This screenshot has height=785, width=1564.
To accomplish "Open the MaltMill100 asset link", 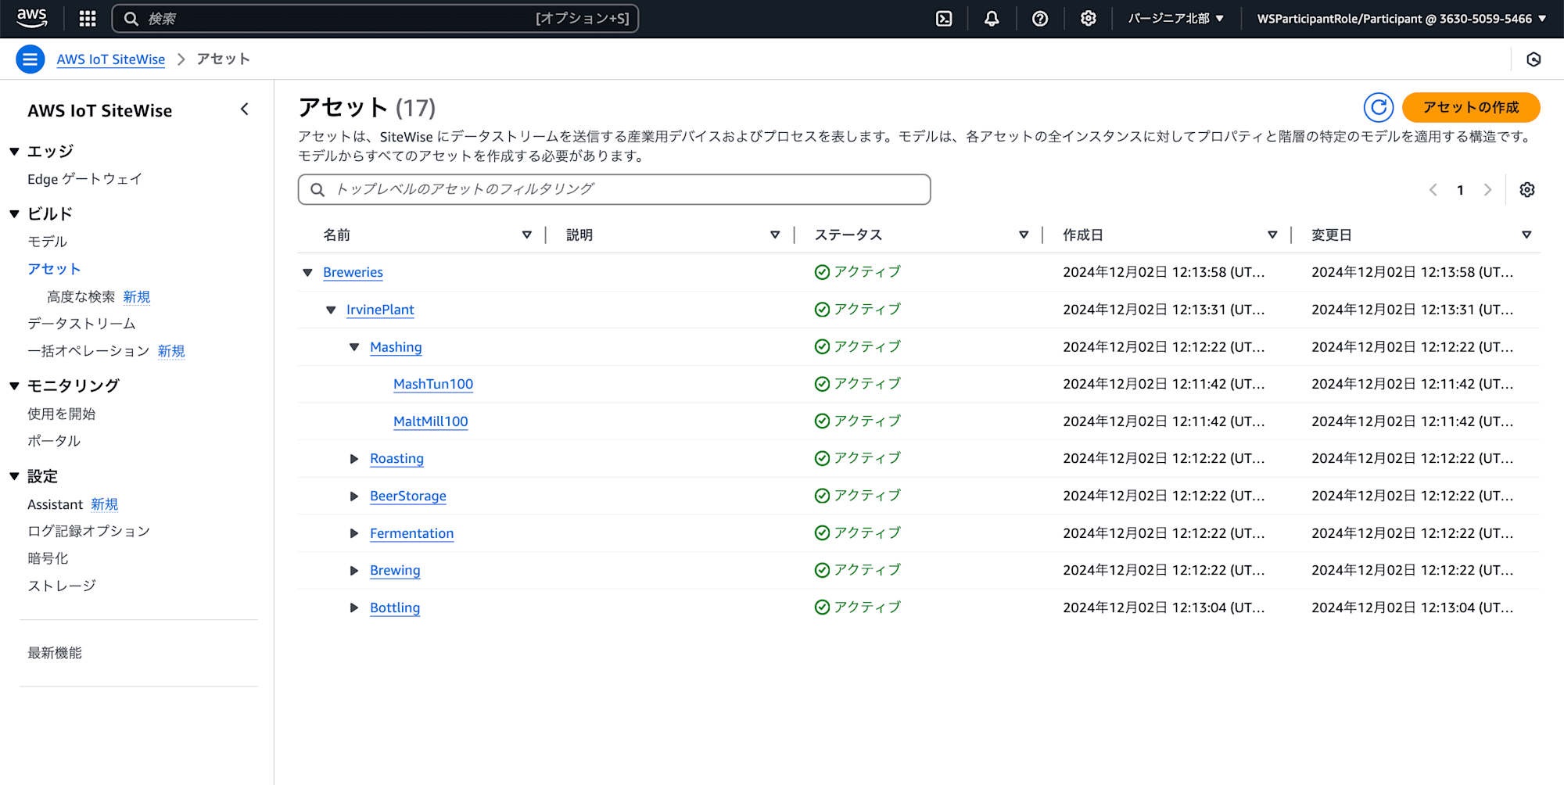I will pyautogui.click(x=431, y=421).
